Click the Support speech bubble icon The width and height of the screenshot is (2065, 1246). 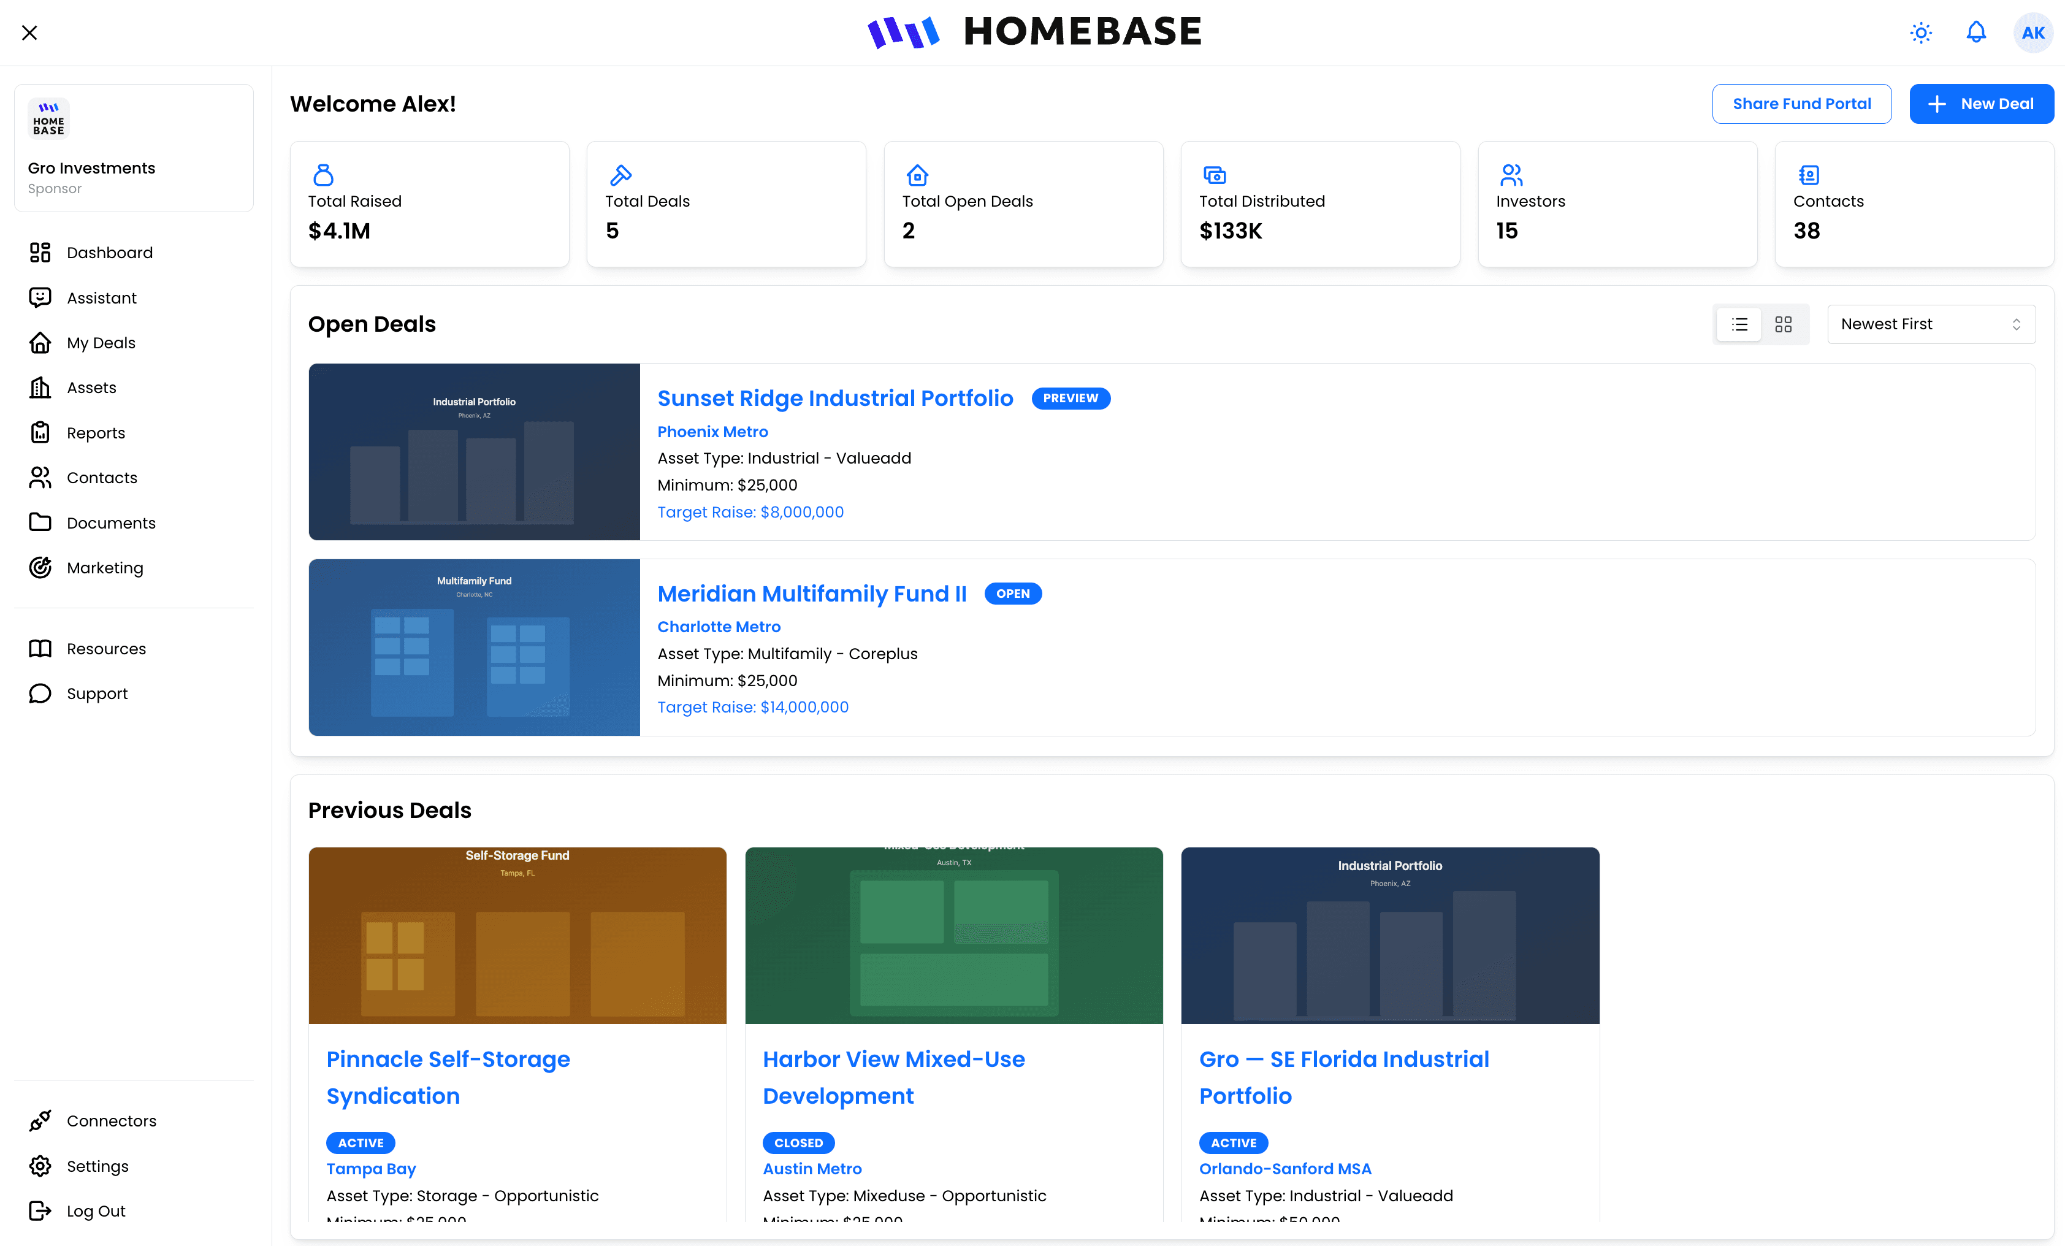[x=40, y=694]
